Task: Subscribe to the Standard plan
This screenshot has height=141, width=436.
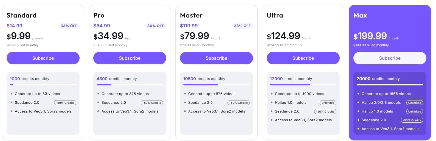Action: tap(43, 58)
